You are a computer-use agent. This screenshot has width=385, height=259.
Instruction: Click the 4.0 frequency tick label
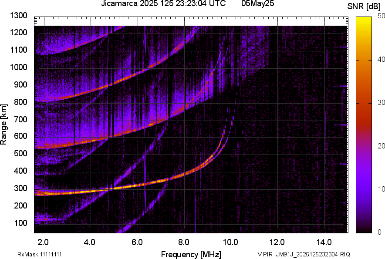[x=90, y=242]
